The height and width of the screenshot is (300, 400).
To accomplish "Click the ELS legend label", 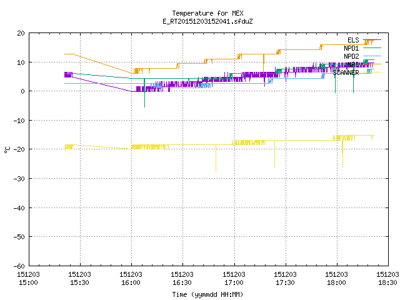I will click(353, 40).
